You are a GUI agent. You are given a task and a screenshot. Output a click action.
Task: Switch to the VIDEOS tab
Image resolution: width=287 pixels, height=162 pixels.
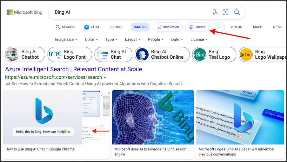click(x=236, y=27)
